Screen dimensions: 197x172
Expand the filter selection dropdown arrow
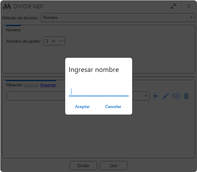146,96
